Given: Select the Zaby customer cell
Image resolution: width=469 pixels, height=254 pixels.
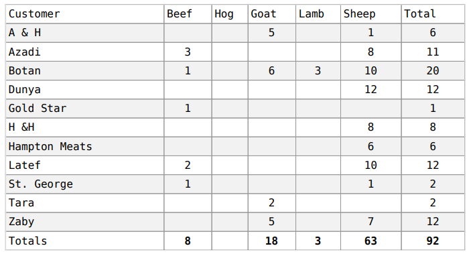Looking at the screenshot, I should pyautogui.click(x=84, y=222).
